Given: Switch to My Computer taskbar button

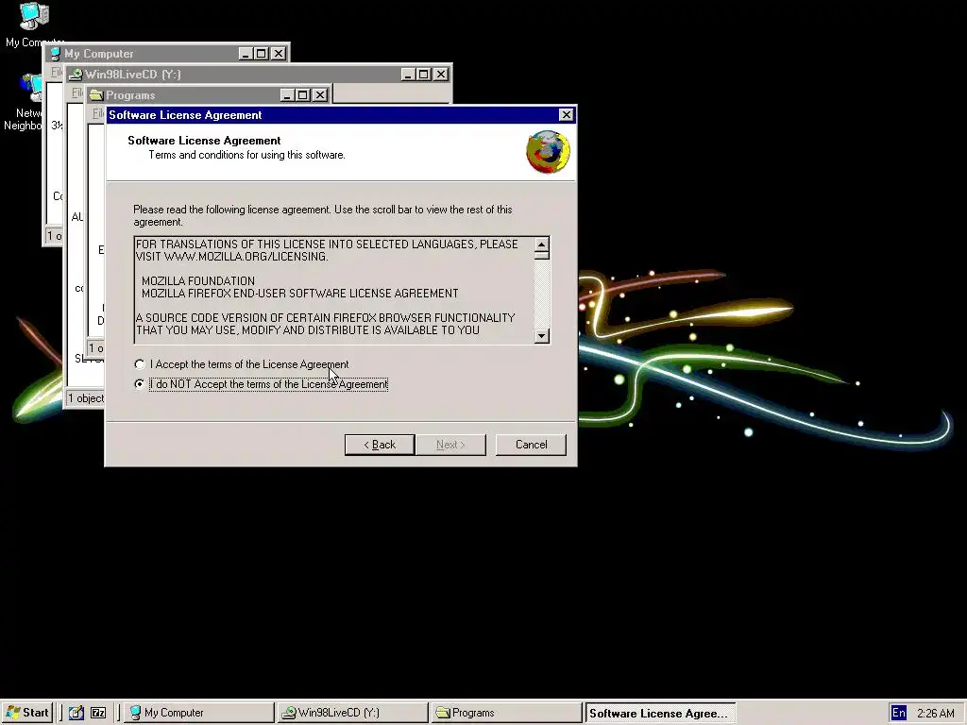Looking at the screenshot, I should [x=198, y=713].
